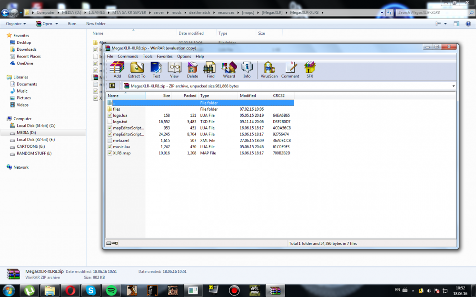This screenshot has height=297, width=476.
Task: Select music.lua in the archive list
Action: 121,147
